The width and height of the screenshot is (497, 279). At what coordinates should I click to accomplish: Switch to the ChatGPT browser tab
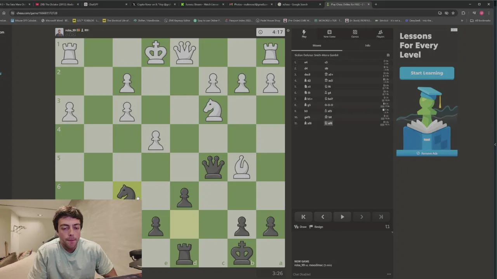coord(105,4)
